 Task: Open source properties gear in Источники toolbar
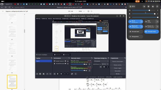coord(61,74)
